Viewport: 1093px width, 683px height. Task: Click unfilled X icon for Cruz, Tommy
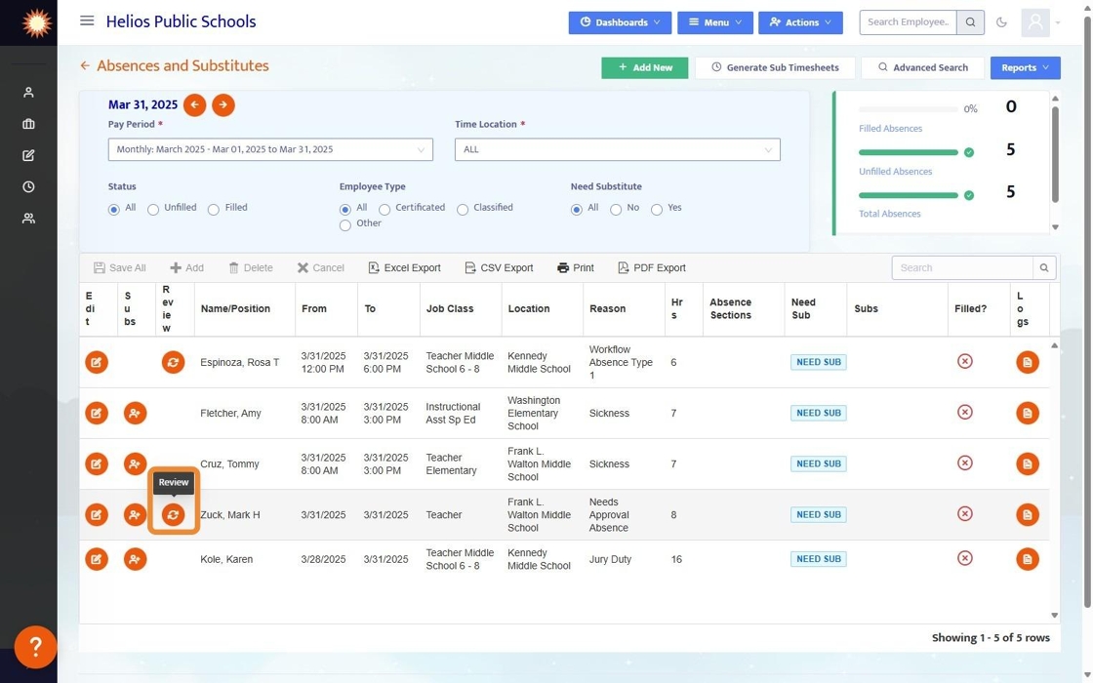point(965,462)
